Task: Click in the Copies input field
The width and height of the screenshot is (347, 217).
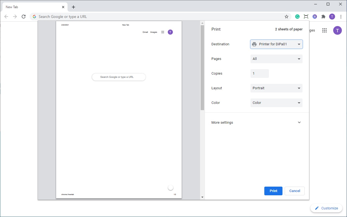Action: click(259, 74)
